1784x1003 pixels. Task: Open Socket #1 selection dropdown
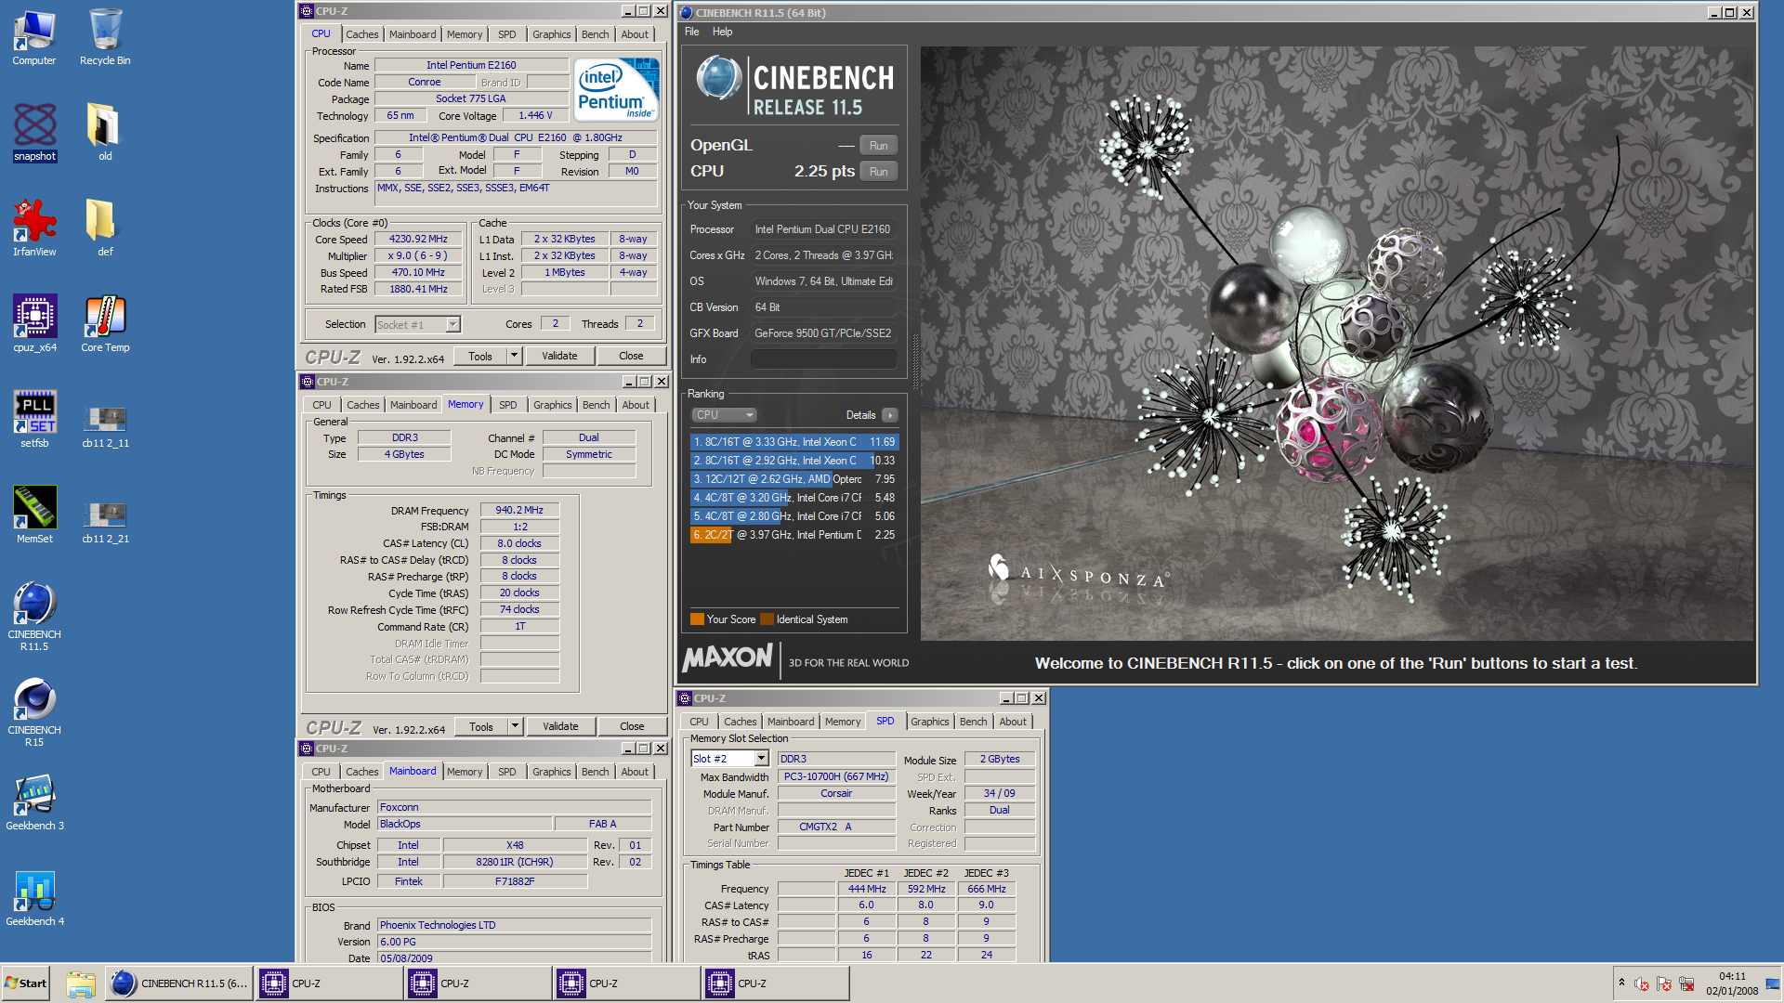coord(417,325)
